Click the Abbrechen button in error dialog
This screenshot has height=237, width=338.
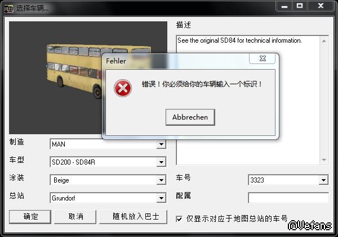(190, 117)
